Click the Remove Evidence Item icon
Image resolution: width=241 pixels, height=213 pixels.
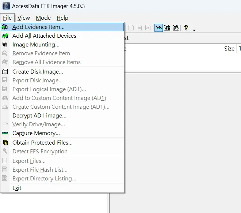pyautogui.click(x=5, y=53)
